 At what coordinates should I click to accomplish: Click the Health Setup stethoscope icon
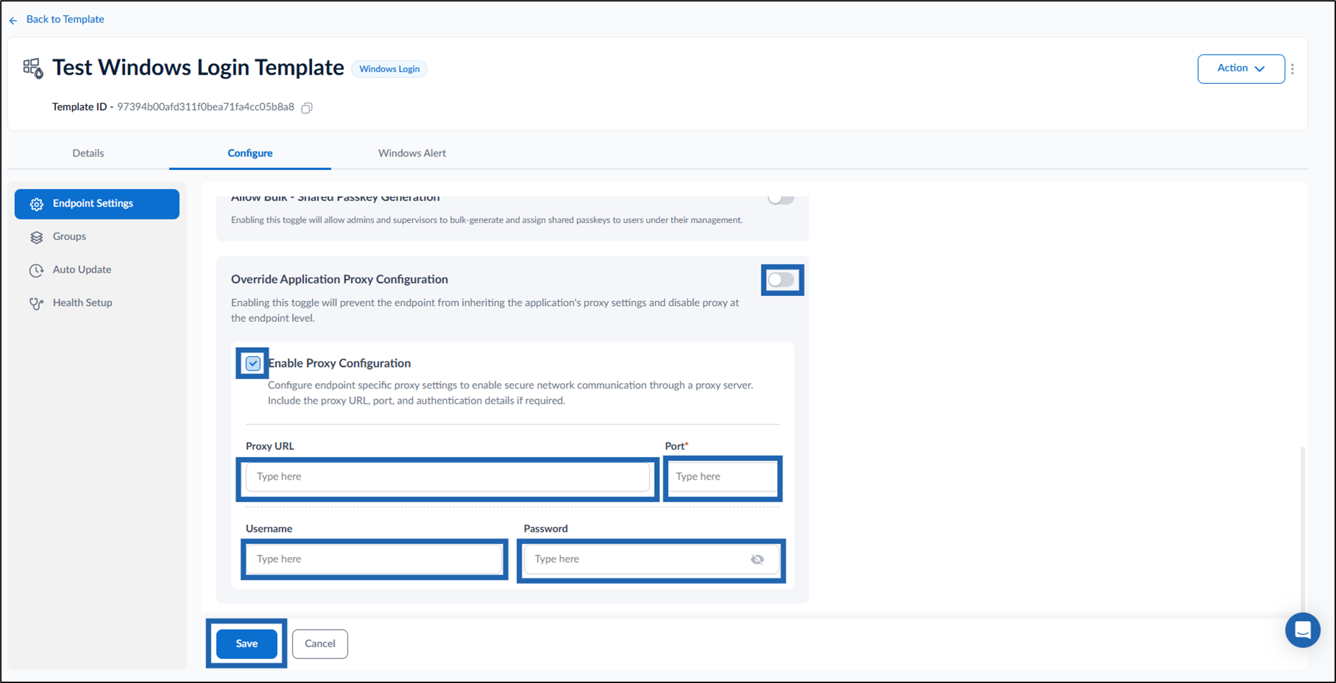coord(37,303)
